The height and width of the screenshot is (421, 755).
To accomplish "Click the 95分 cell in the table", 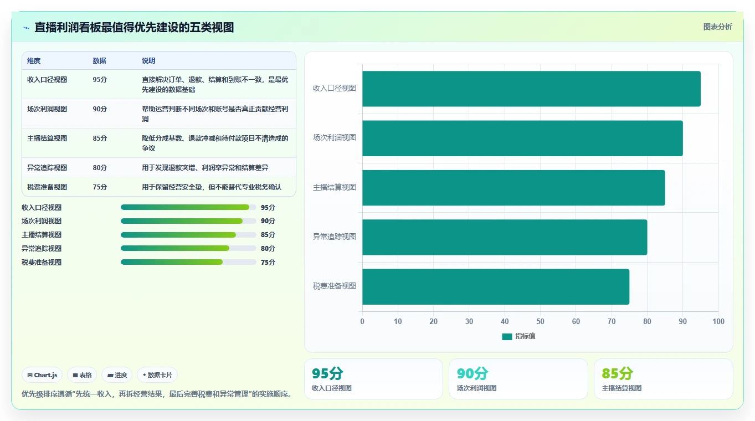I will (100, 80).
